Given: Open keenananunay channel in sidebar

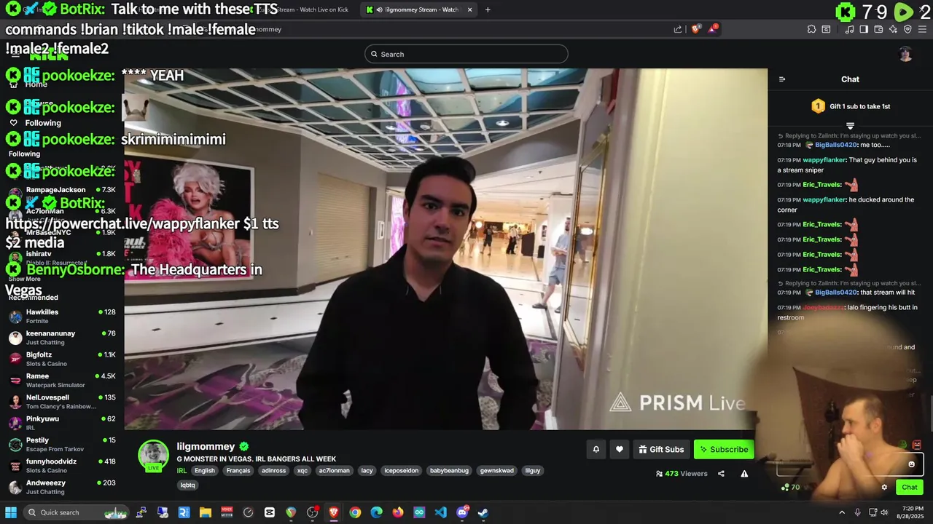Looking at the screenshot, I should 62,337.
